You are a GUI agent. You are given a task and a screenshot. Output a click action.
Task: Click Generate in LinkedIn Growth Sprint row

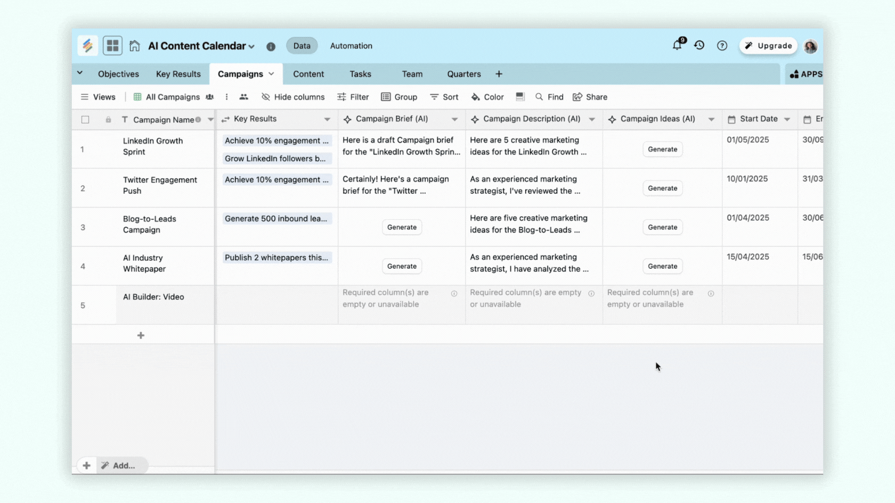(x=662, y=149)
